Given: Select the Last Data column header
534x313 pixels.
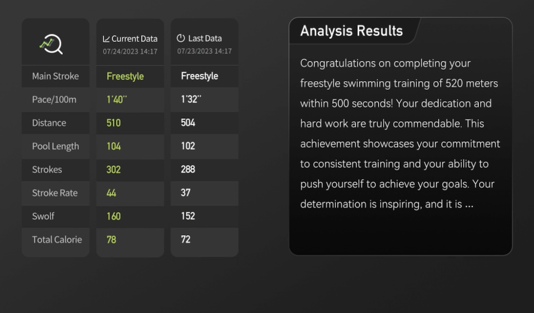Looking at the screenshot, I should pyautogui.click(x=205, y=38).
